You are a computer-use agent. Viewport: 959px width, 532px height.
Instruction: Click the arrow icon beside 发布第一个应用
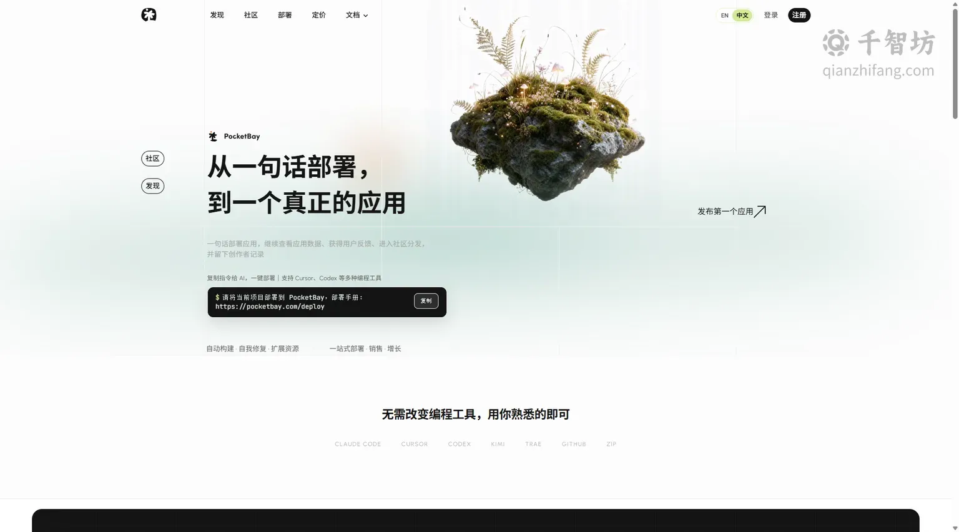[760, 212]
